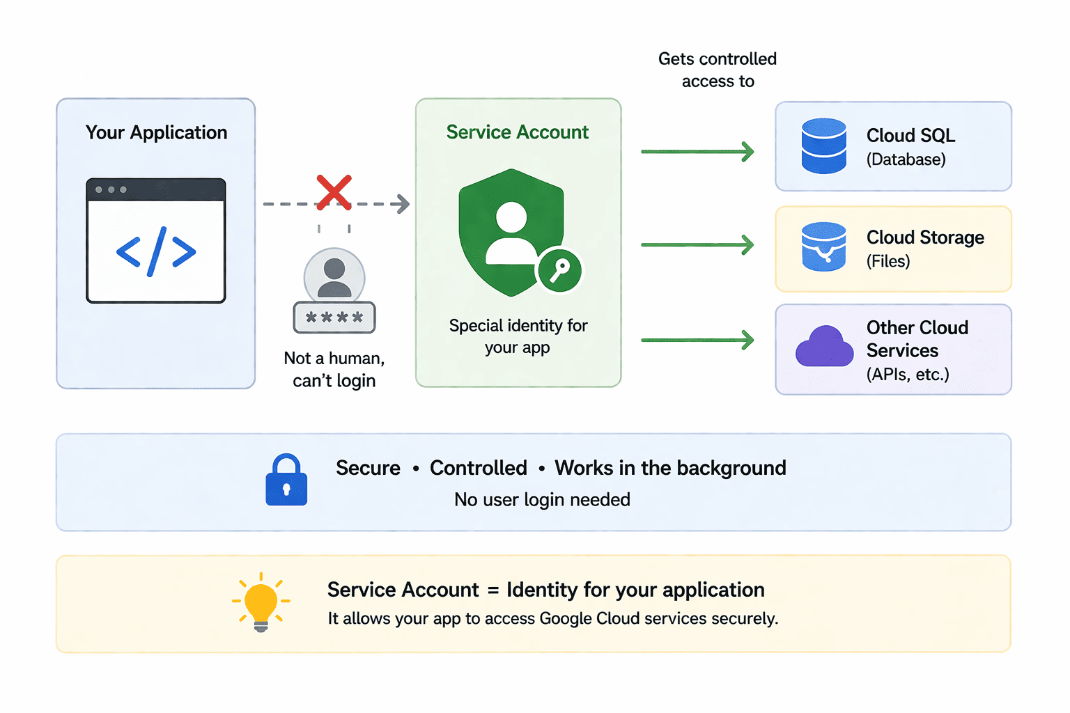The image size is (1070, 713).
Task: Click the gray user avatar icon
Action: point(334,276)
